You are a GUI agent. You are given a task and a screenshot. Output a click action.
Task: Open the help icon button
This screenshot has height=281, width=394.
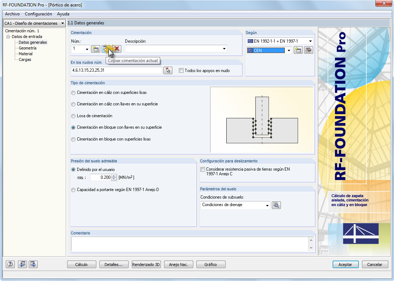click(10, 264)
